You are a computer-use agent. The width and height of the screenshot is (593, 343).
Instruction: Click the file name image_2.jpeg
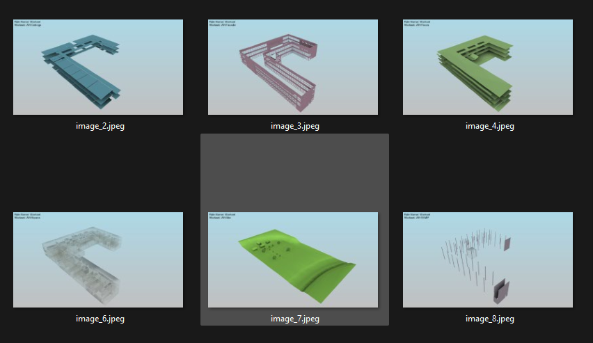click(x=100, y=126)
